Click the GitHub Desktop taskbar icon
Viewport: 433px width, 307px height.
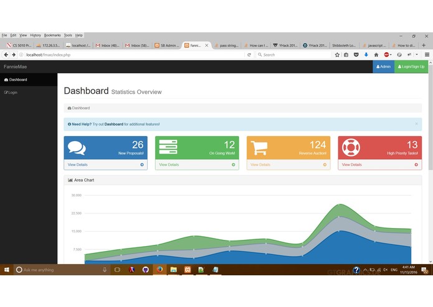click(x=146, y=270)
